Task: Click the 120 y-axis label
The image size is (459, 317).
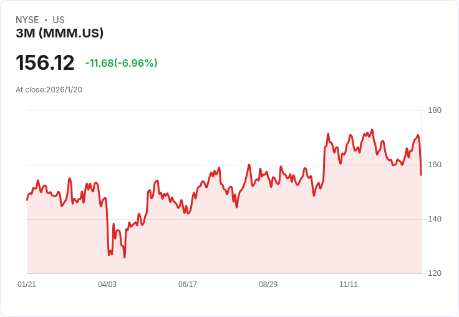Action: (x=435, y=273)
